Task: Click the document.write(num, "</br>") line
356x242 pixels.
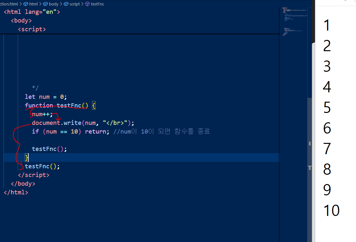Action: [x=83, y=123]
